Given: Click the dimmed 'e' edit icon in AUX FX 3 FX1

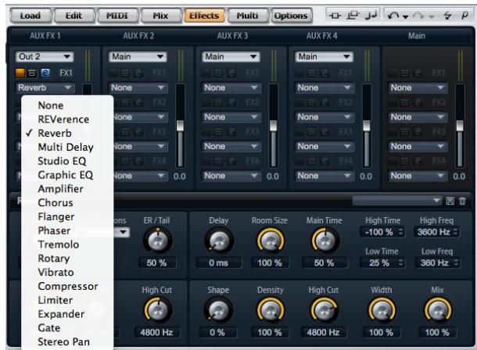Looking at the screenshot, I should click(231, 73).
